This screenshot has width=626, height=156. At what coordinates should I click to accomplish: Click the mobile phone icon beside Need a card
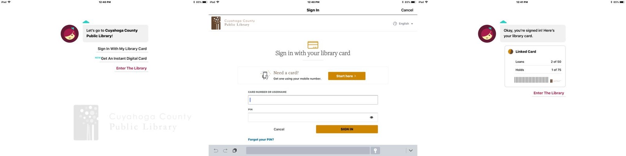265,75
